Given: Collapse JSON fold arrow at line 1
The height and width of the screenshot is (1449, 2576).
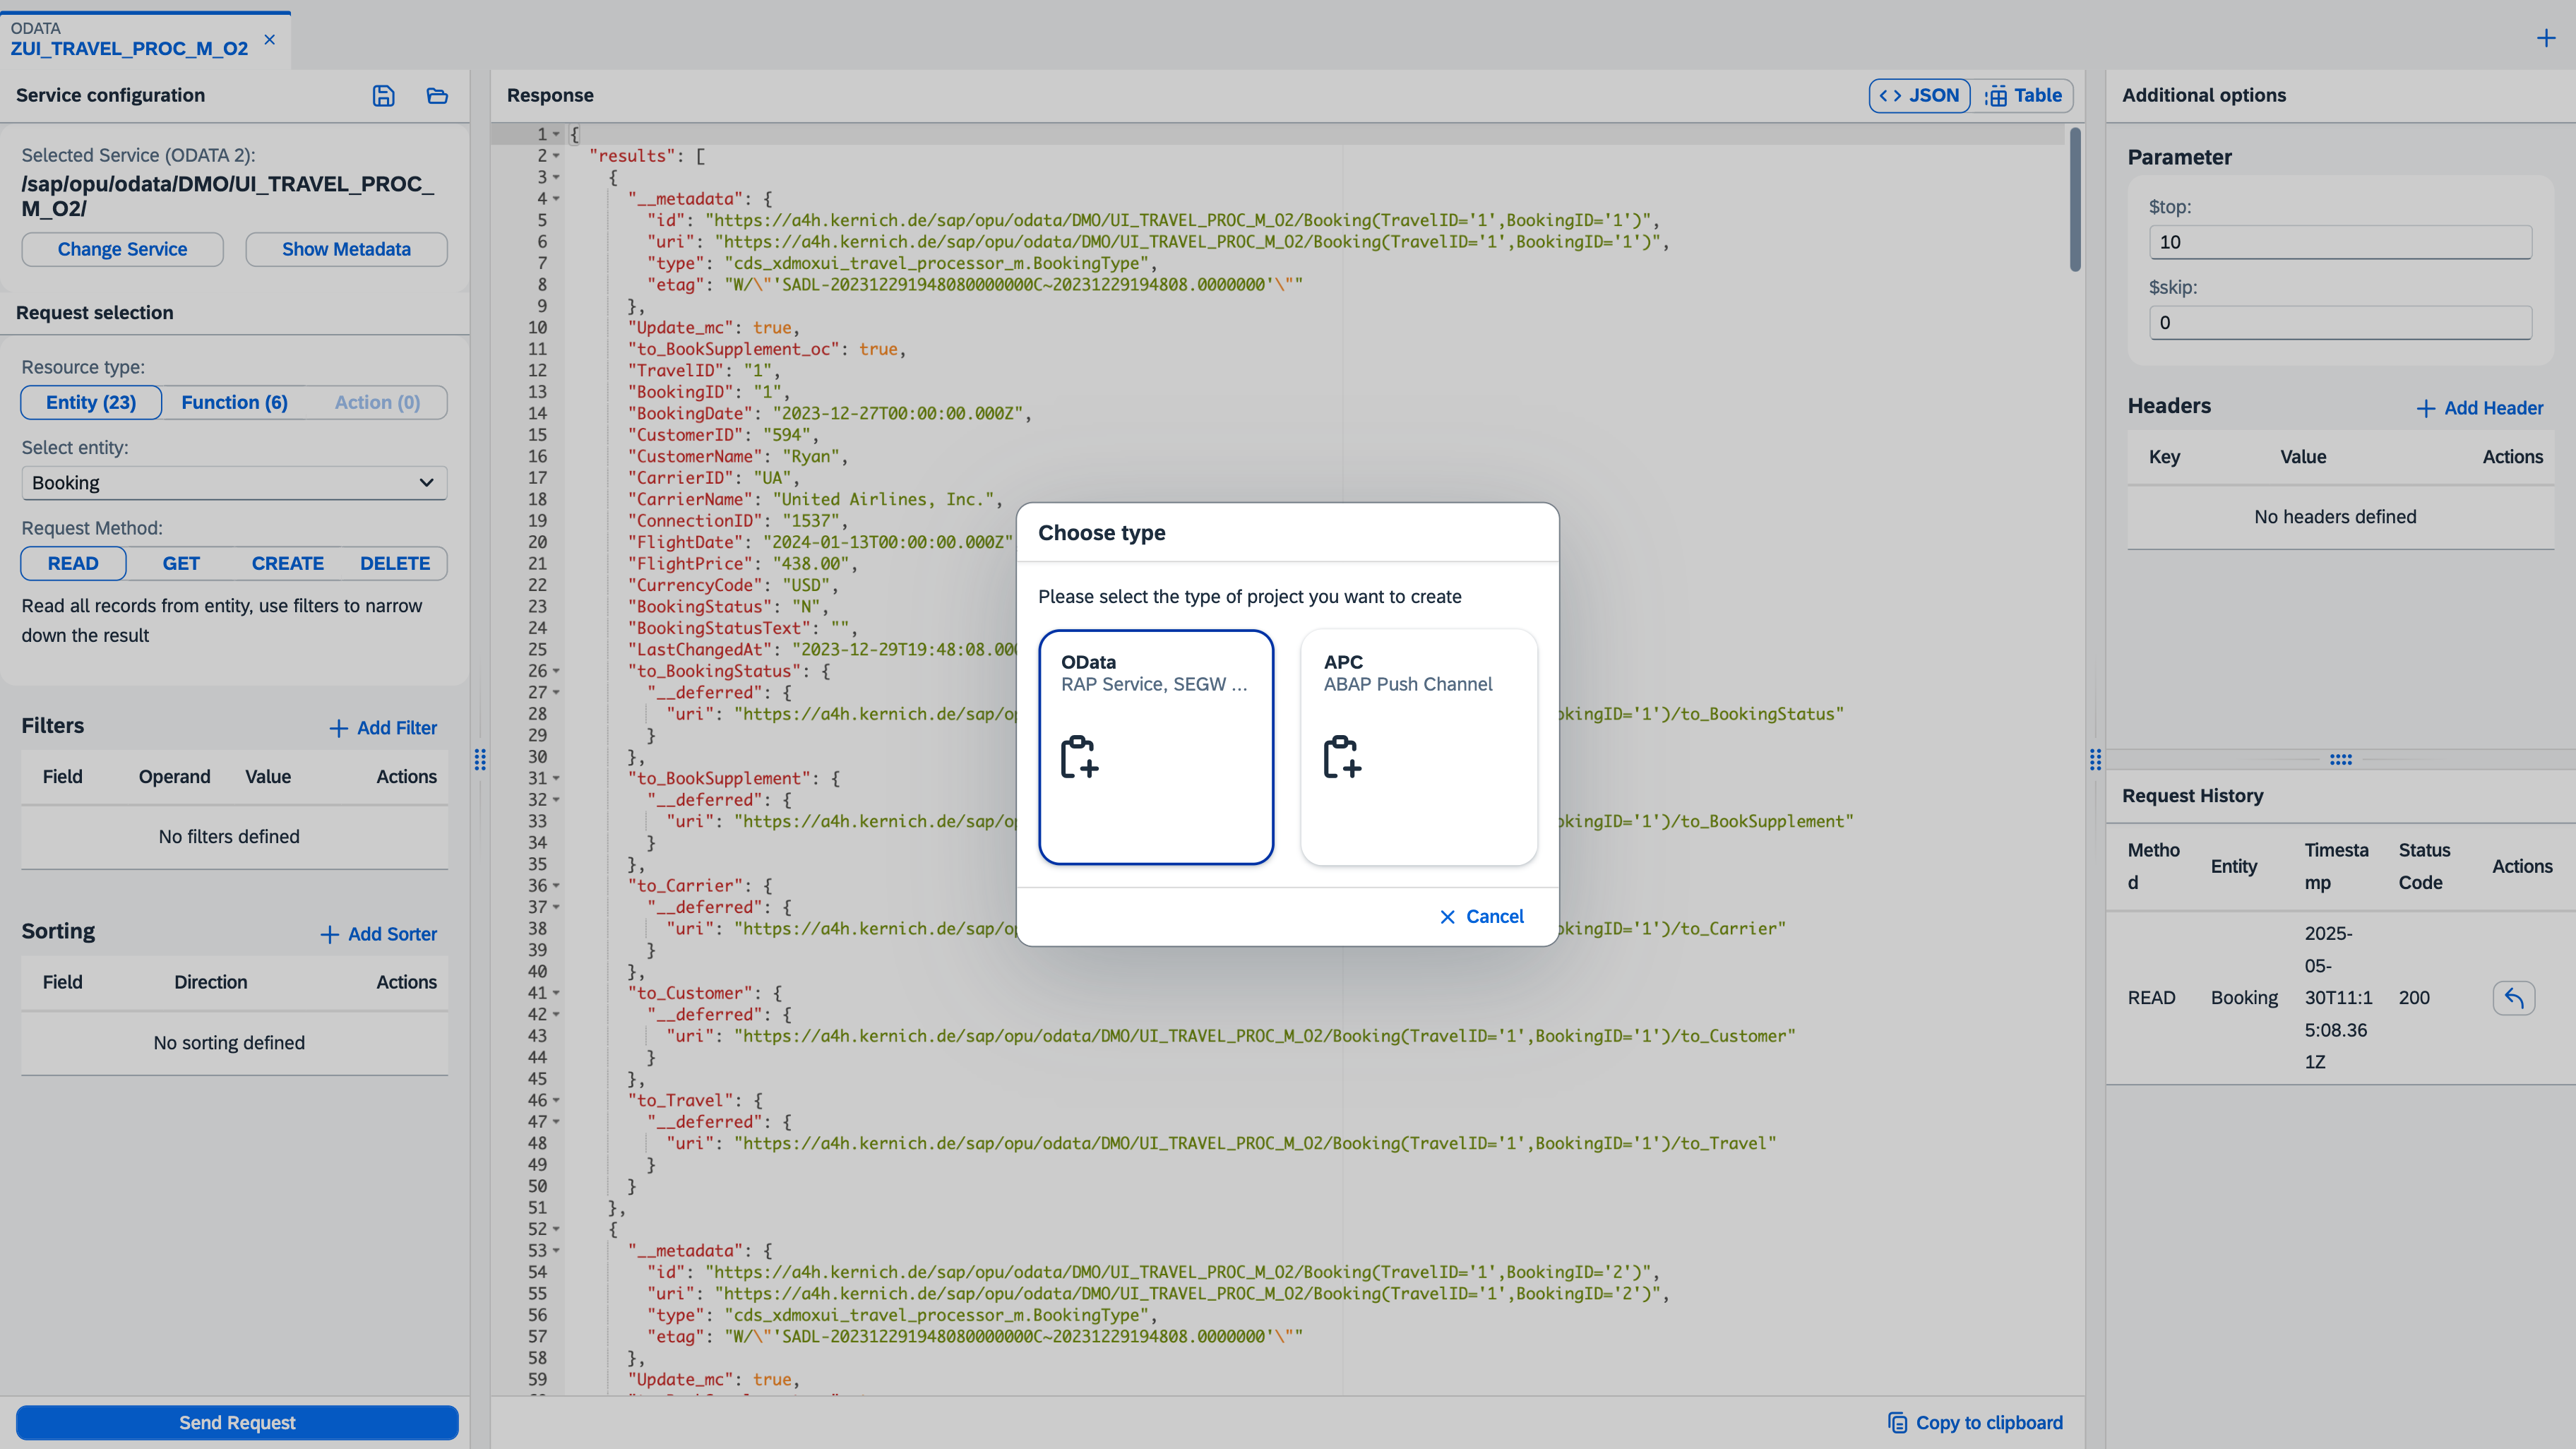Looking at the screenshot, I should [556, 134].
